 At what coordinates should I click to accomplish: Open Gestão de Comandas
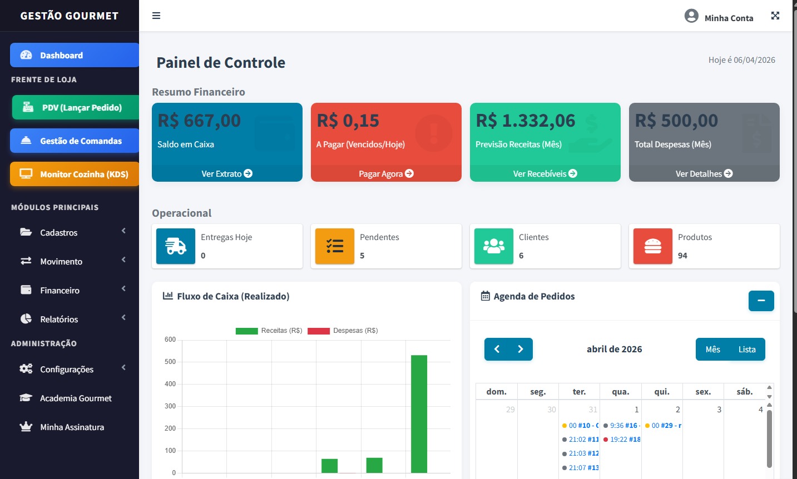(x=75, y=141)
